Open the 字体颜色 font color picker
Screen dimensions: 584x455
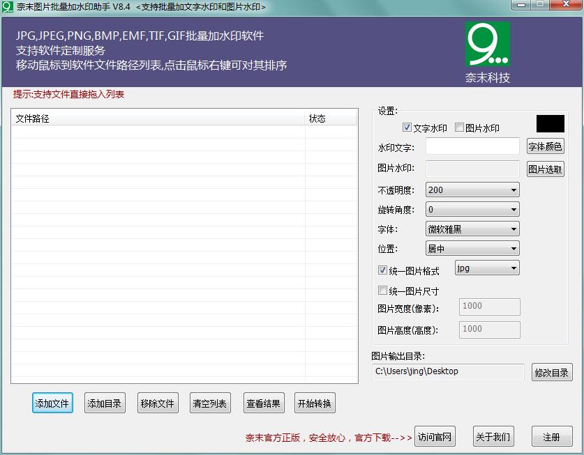[545, 146]
